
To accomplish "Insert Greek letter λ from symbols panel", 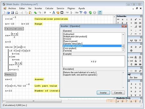I will click(136, 88).
